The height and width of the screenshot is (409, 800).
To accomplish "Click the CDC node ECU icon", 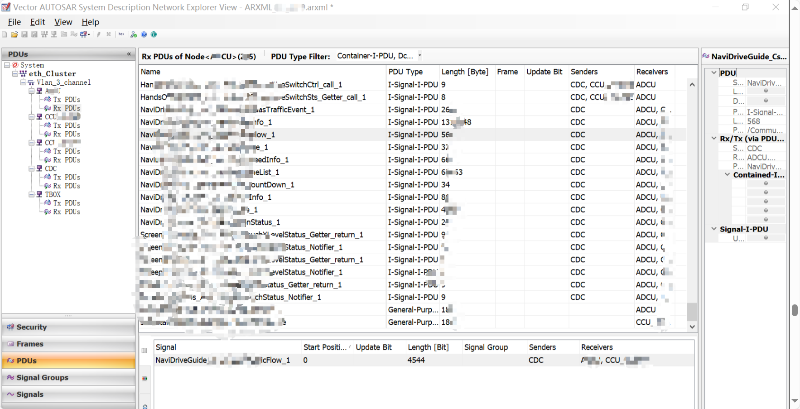I will click(39, 168).
